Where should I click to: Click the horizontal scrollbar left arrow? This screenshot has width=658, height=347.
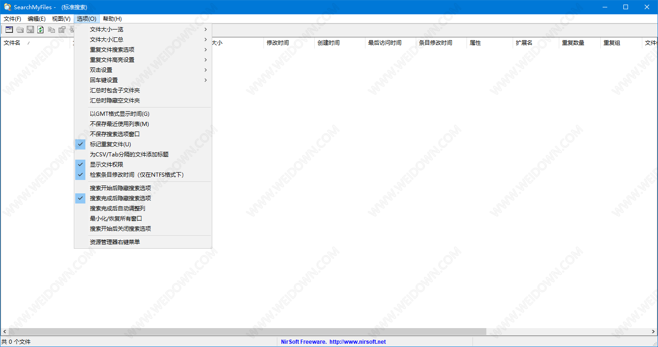pos(4,331)
